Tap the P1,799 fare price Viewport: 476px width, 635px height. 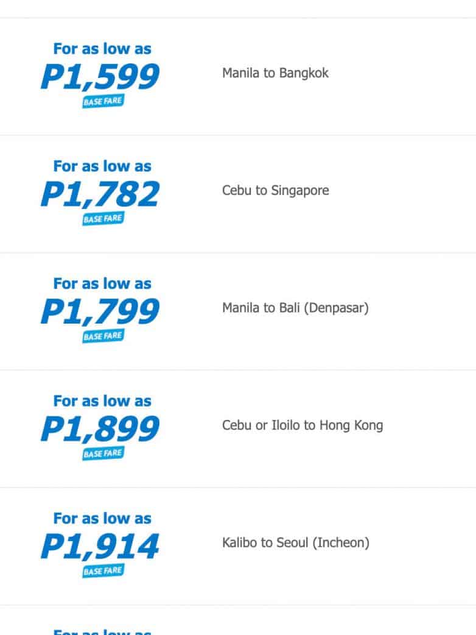point(100,311)
